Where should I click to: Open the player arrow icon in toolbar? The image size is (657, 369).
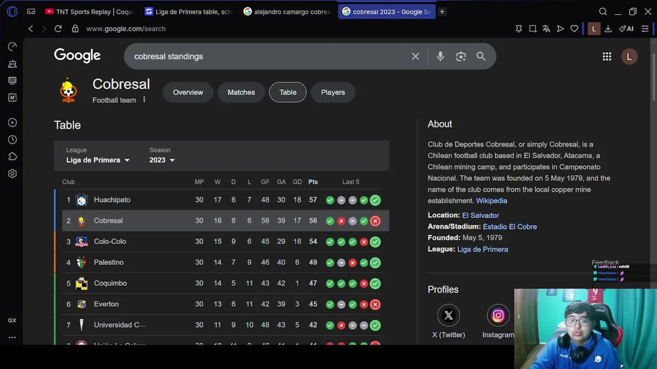(561, 29)
